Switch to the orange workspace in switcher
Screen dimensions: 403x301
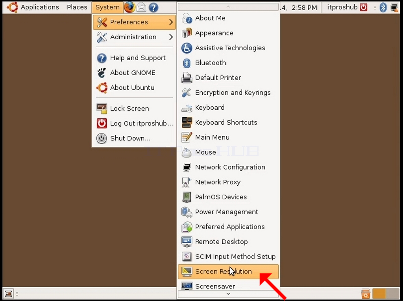click(x=379, y=294)
